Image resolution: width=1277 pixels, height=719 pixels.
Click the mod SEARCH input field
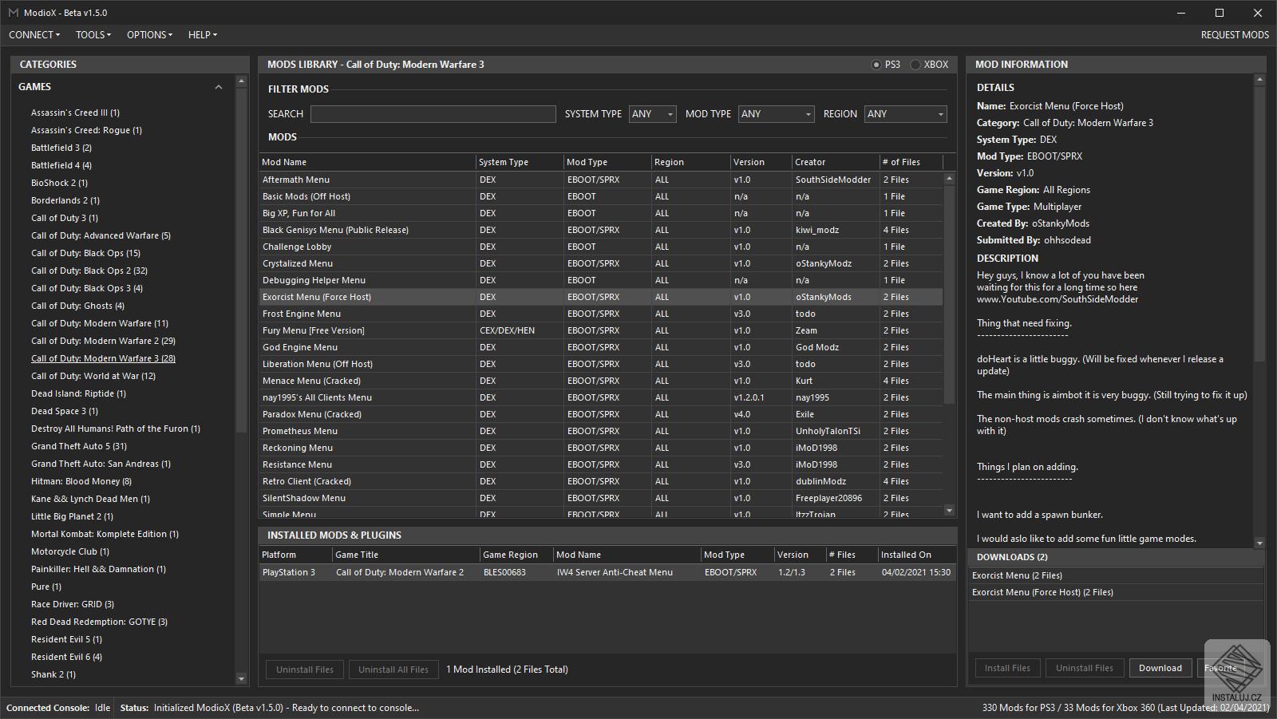pyautogui.click(x=433, y=114)
